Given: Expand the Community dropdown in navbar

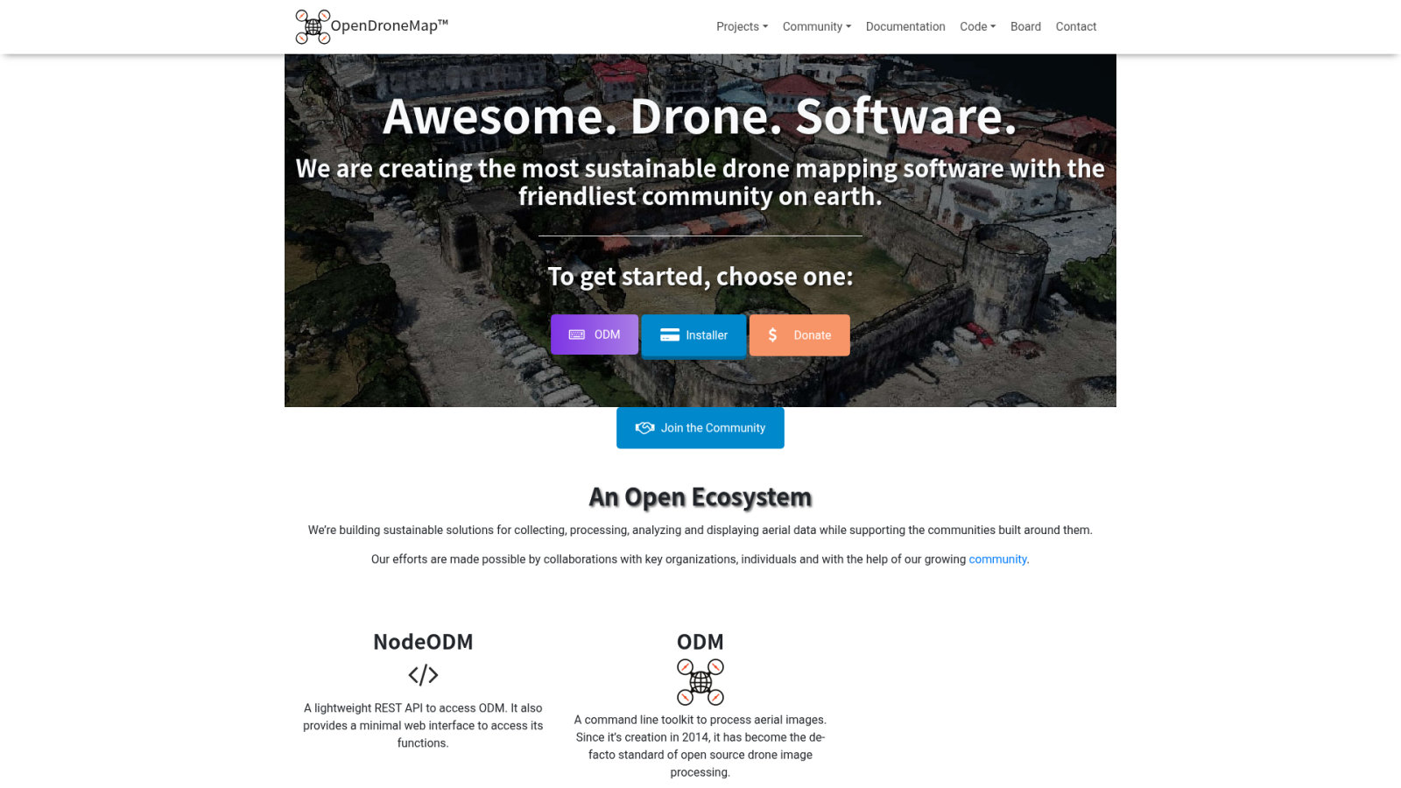Looking at the screenshot, I should [817, 26].
